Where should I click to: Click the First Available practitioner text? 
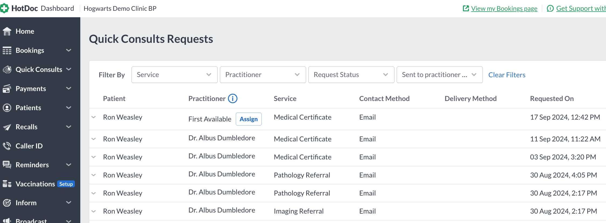(x=210, y=119)
